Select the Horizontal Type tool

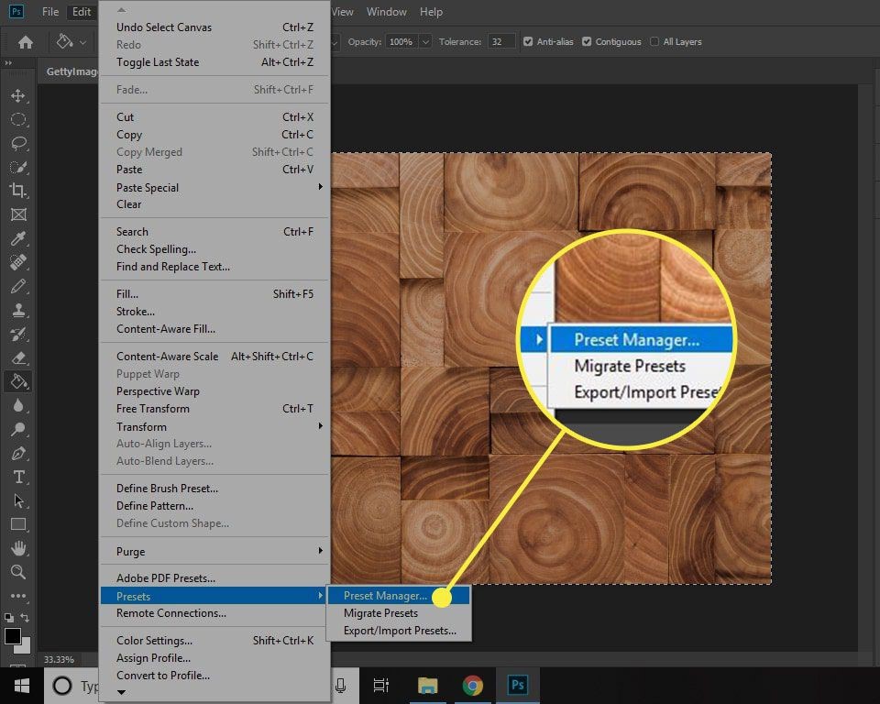pos(17,478)
